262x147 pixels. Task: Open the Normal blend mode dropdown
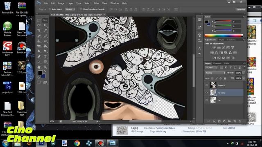click(x=215, y=73)
